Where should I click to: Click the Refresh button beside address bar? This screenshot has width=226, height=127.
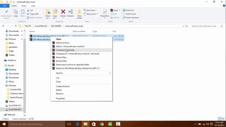pos(187,26)
